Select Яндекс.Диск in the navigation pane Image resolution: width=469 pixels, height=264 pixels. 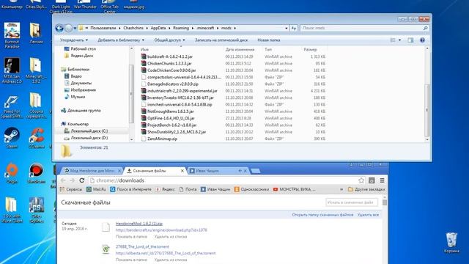click(x=79, y=56)
